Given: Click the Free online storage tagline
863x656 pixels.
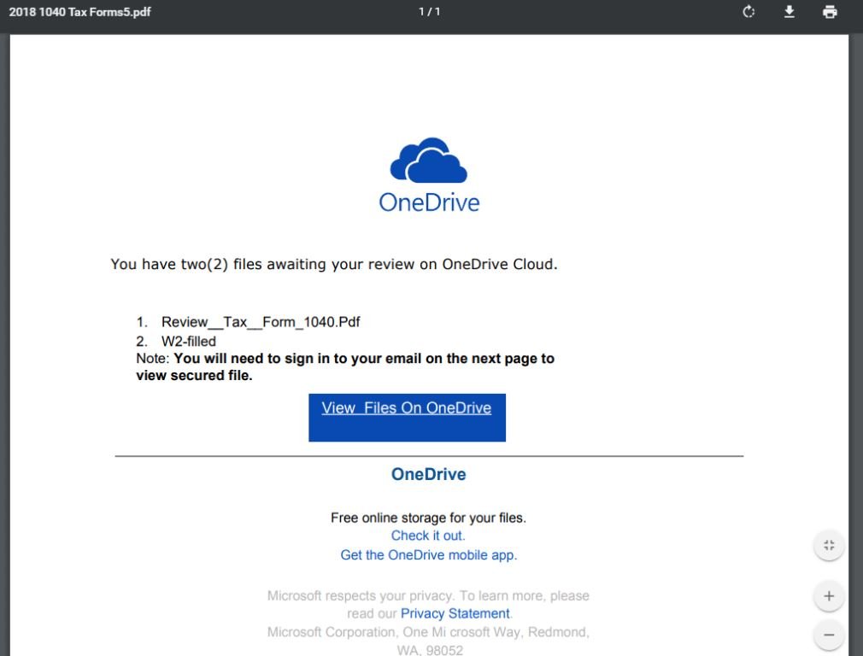Looking at the screenshot, I should (x=428, y=518).
